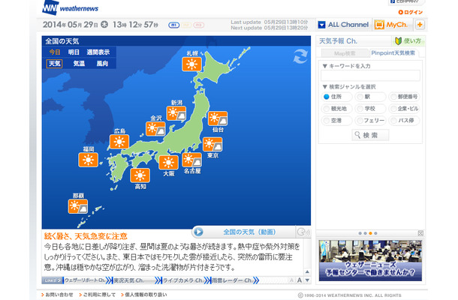Switch to the 週間表示 tab
This screenshot has width=458, height=300.
pos(98,52)
